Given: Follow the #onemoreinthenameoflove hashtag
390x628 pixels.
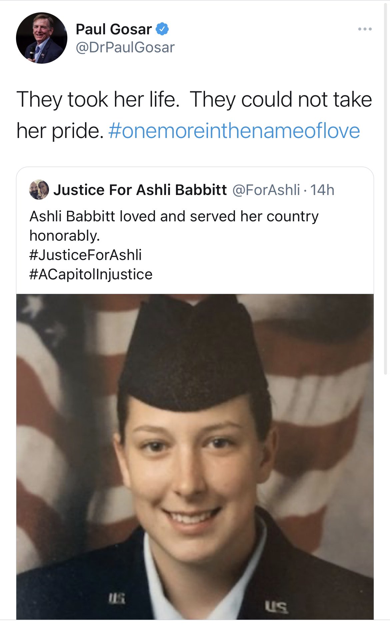Looking at the screenshot, I should point(234,131).
